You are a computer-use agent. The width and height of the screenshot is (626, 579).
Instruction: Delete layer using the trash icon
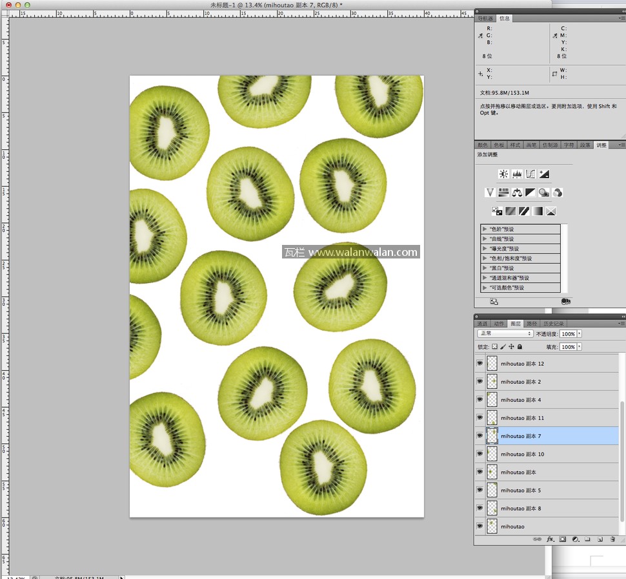(x=612, y=539)
